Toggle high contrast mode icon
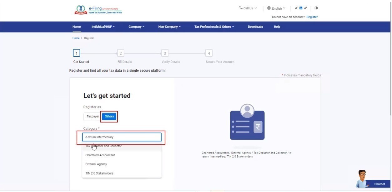This screenshot has height=192, width=392. [316, 8]
